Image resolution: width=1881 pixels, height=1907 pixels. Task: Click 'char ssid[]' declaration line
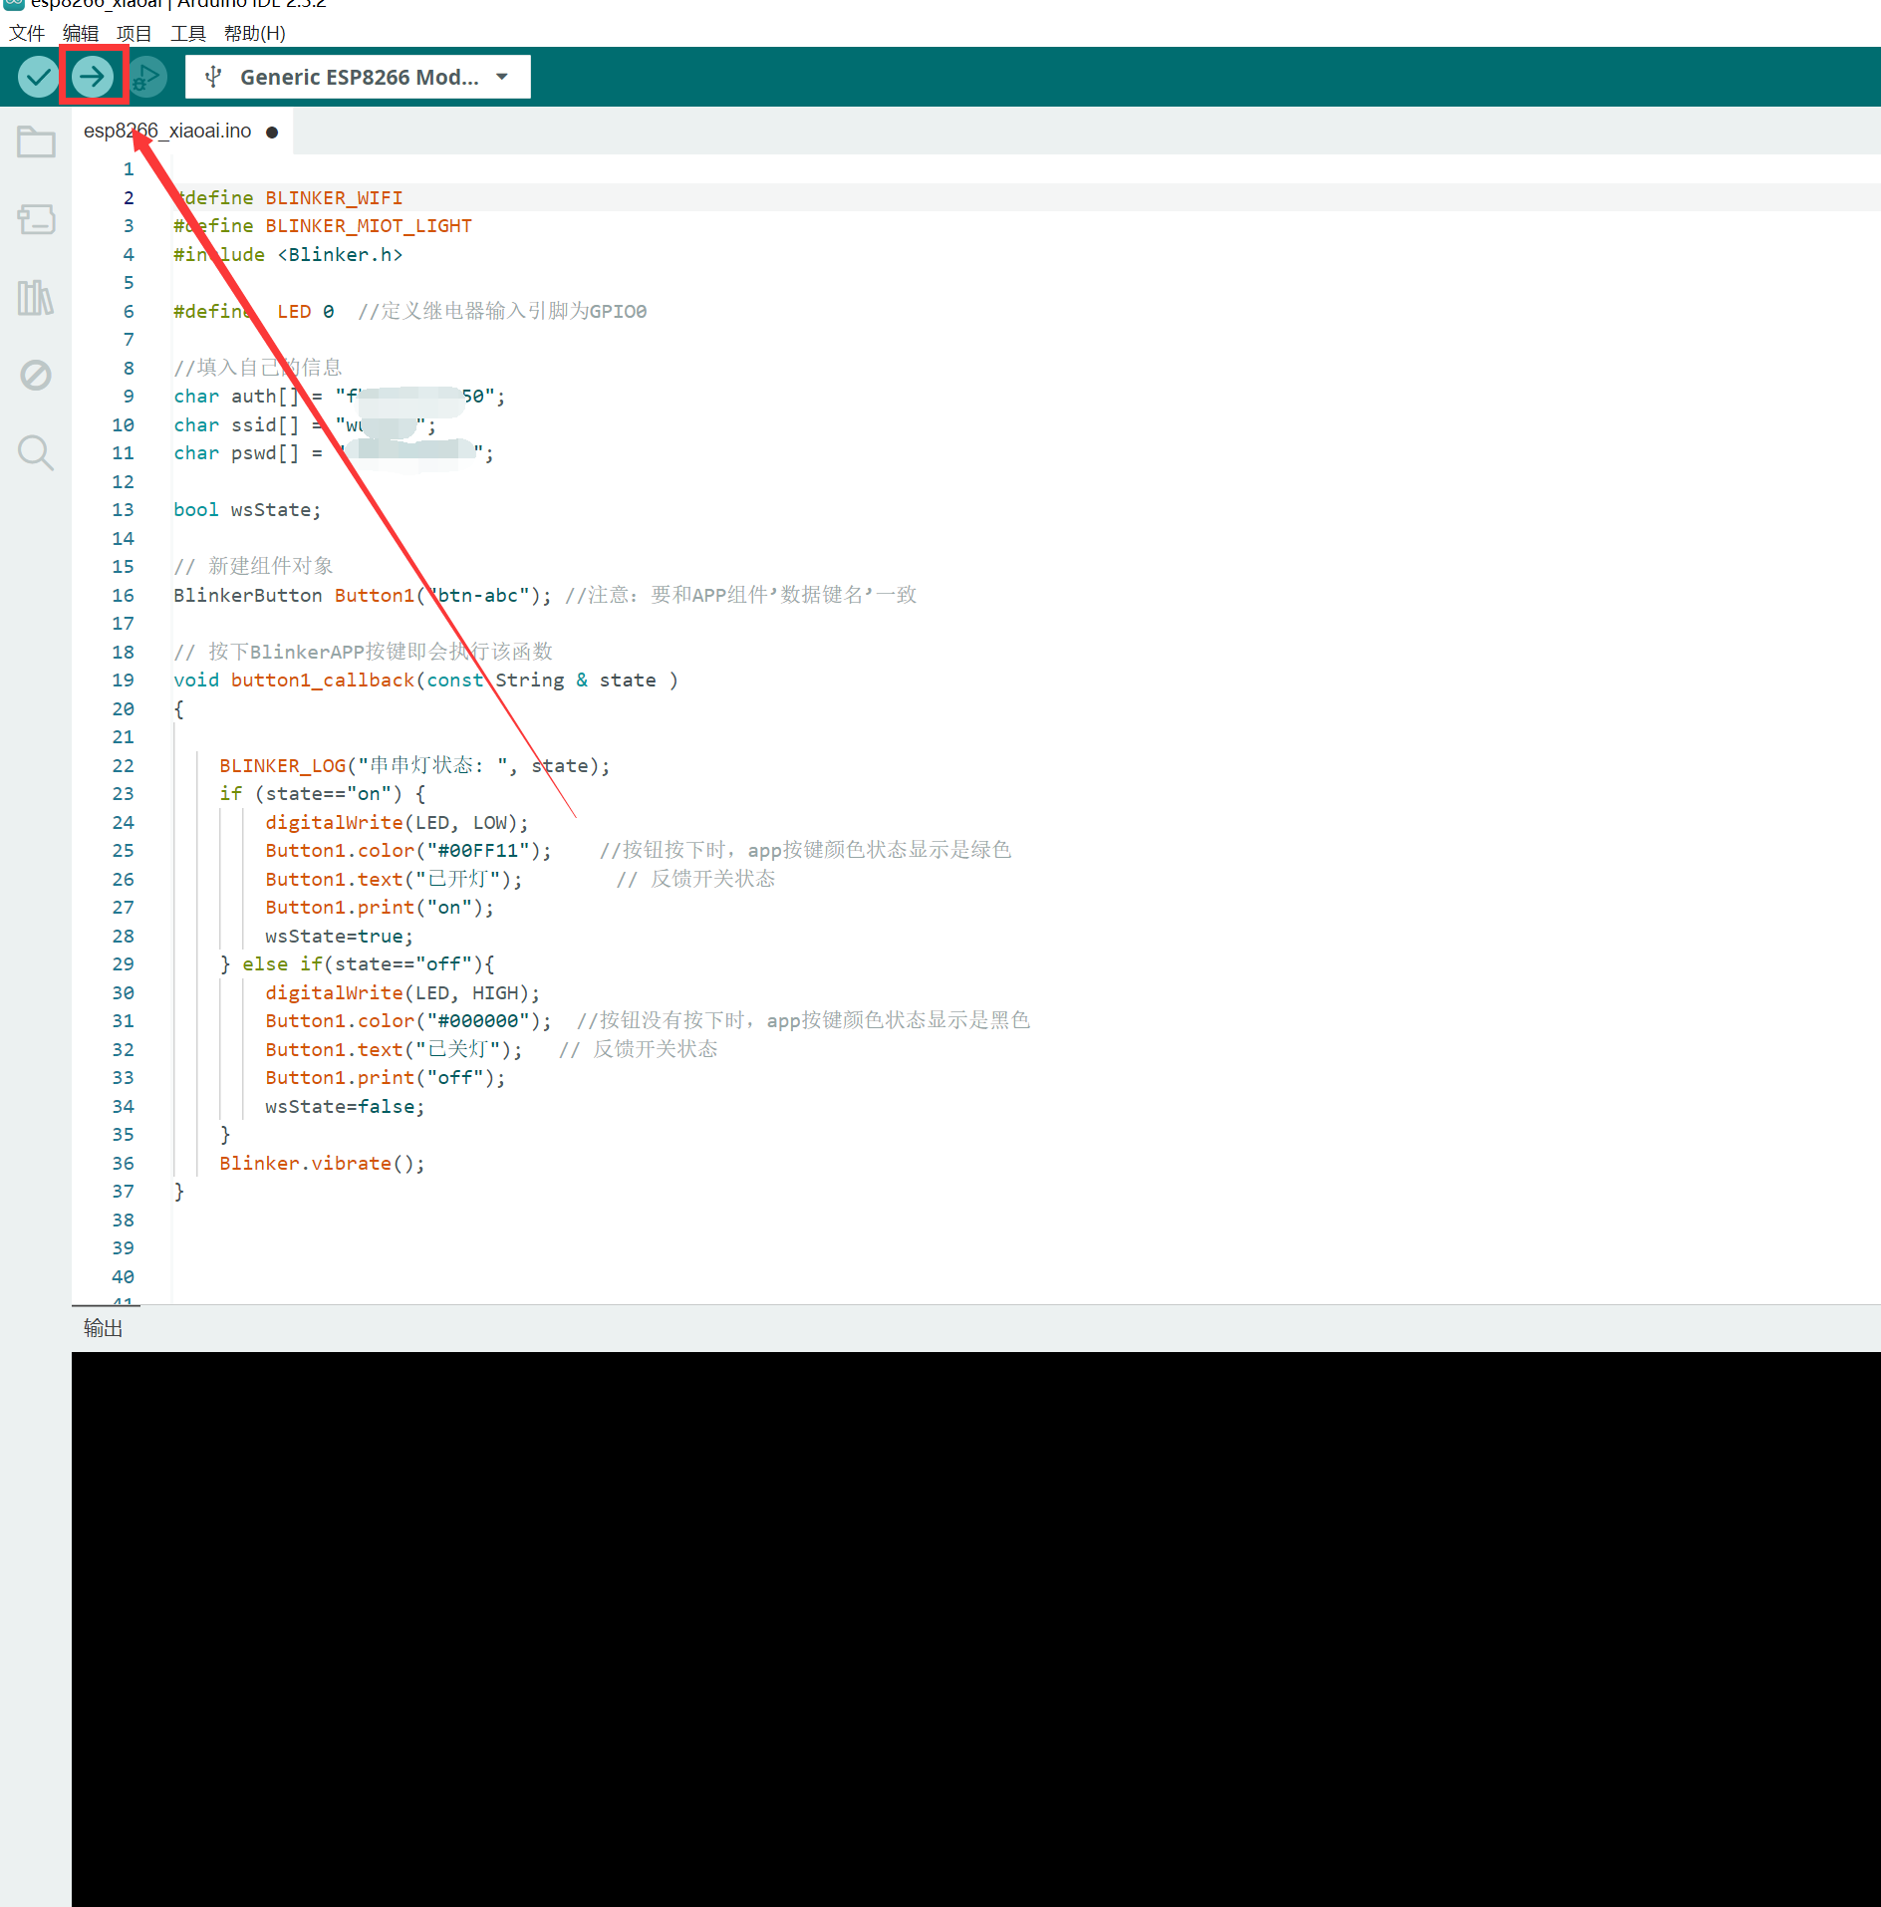(x=305, y=424)
